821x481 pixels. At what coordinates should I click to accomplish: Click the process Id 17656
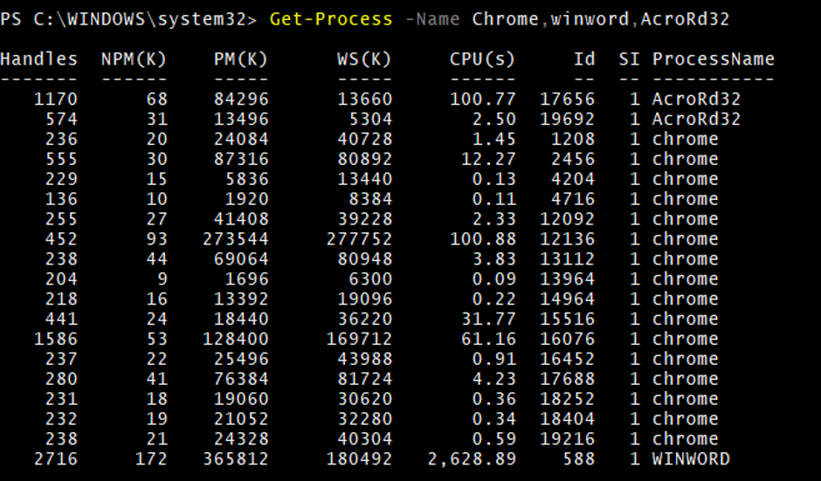click(x=568, y=99)
